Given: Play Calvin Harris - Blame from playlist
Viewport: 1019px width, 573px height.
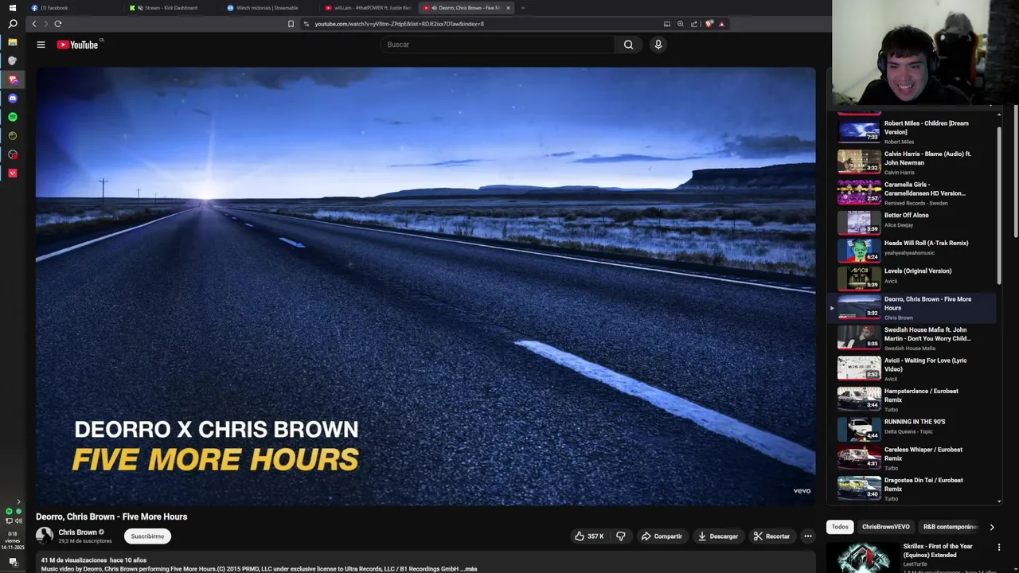Looking at the screenshot, I should pos(912,162).
